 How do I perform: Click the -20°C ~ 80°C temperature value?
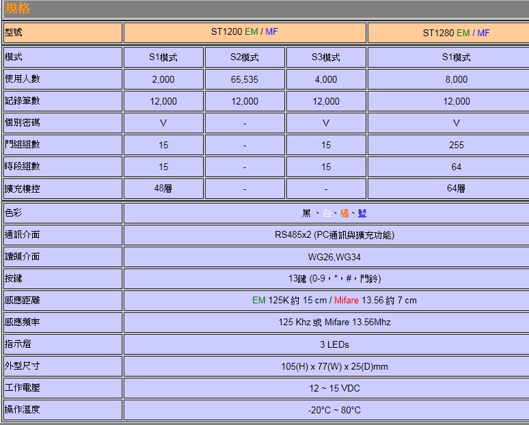pos(334,410)
